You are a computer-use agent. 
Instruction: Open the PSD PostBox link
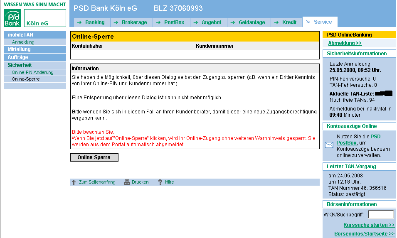(358, 140)
